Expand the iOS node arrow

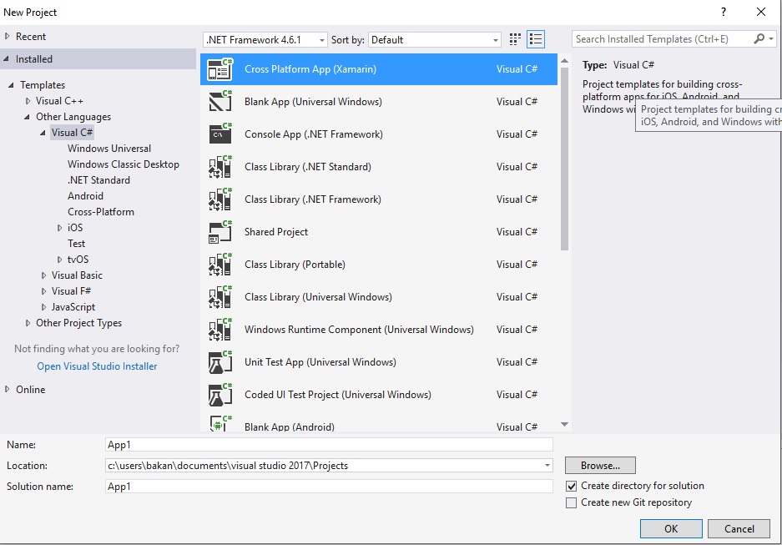[x=59, y=228]
